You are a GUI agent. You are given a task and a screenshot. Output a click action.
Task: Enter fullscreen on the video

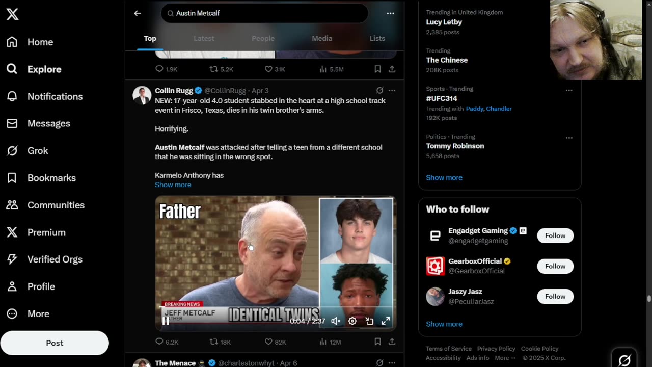pos(386,321)
